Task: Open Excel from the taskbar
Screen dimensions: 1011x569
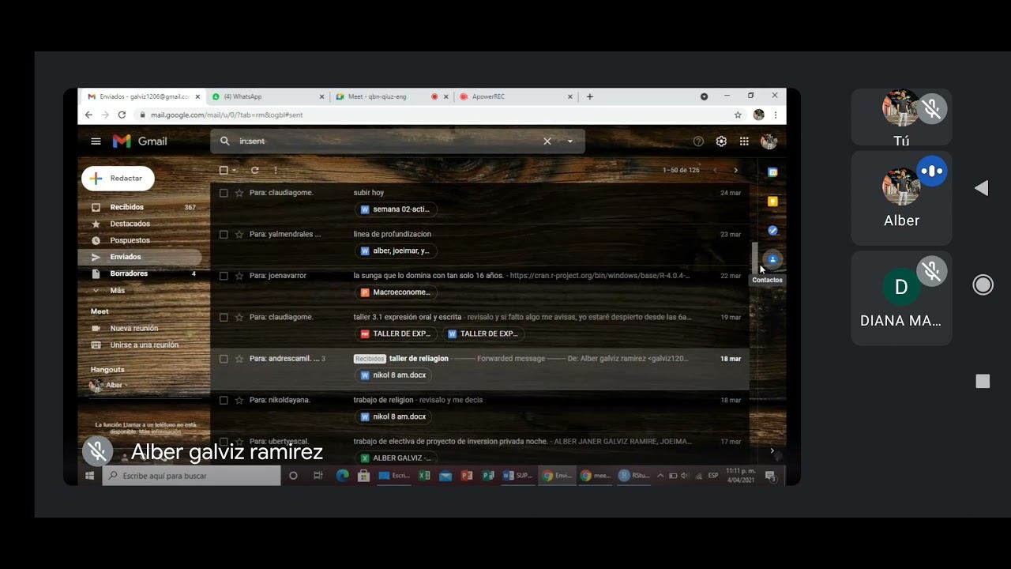Action: click(x=424, y=476)
